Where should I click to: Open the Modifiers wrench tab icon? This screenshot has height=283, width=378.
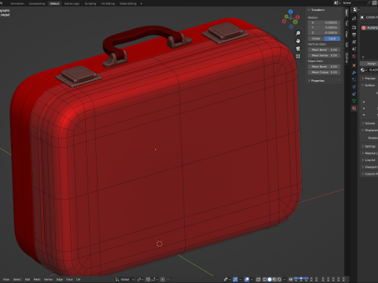pyautogui.click(x=354, y=72)
